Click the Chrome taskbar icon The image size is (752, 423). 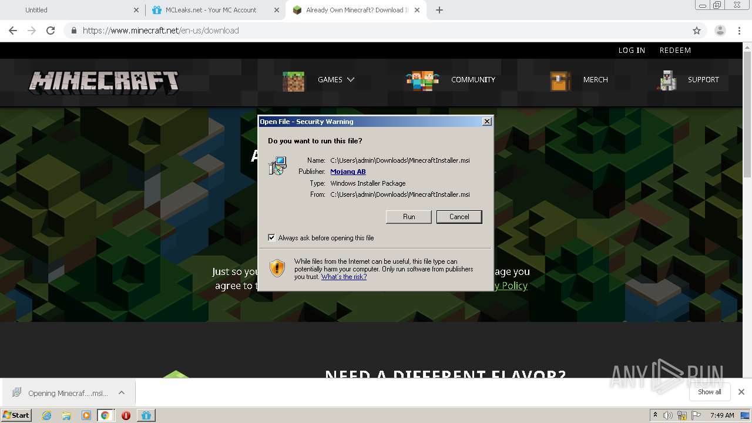105,415
